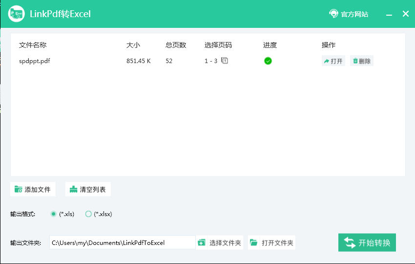Image resolution: width=415 pixels, height=264 pixels.
Task: Click the 进度 column header
Action: pos(270,45)
